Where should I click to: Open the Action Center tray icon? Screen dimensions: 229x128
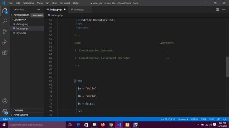pyautogui.click(x=214, y=125)
